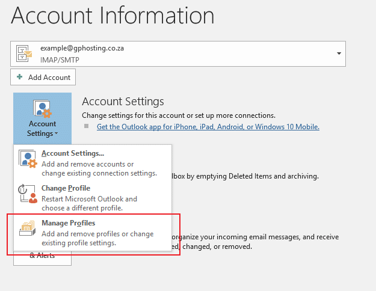Click the Account Settings section heading
The image size is (376, 291).
pos(123,102)
